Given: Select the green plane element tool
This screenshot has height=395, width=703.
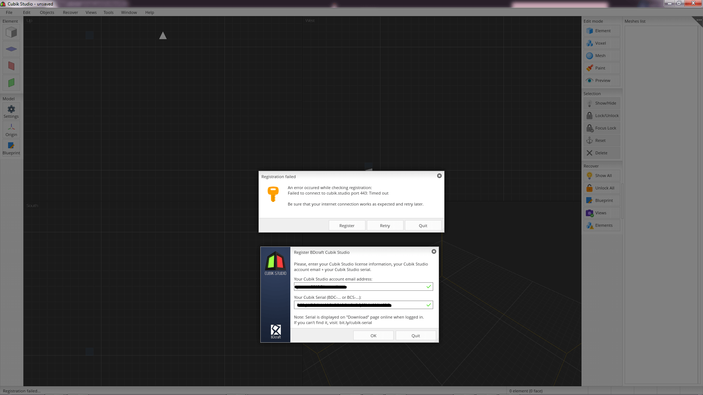Looking at the screenshot, I should pyautogui.click(x=11, y=83).
